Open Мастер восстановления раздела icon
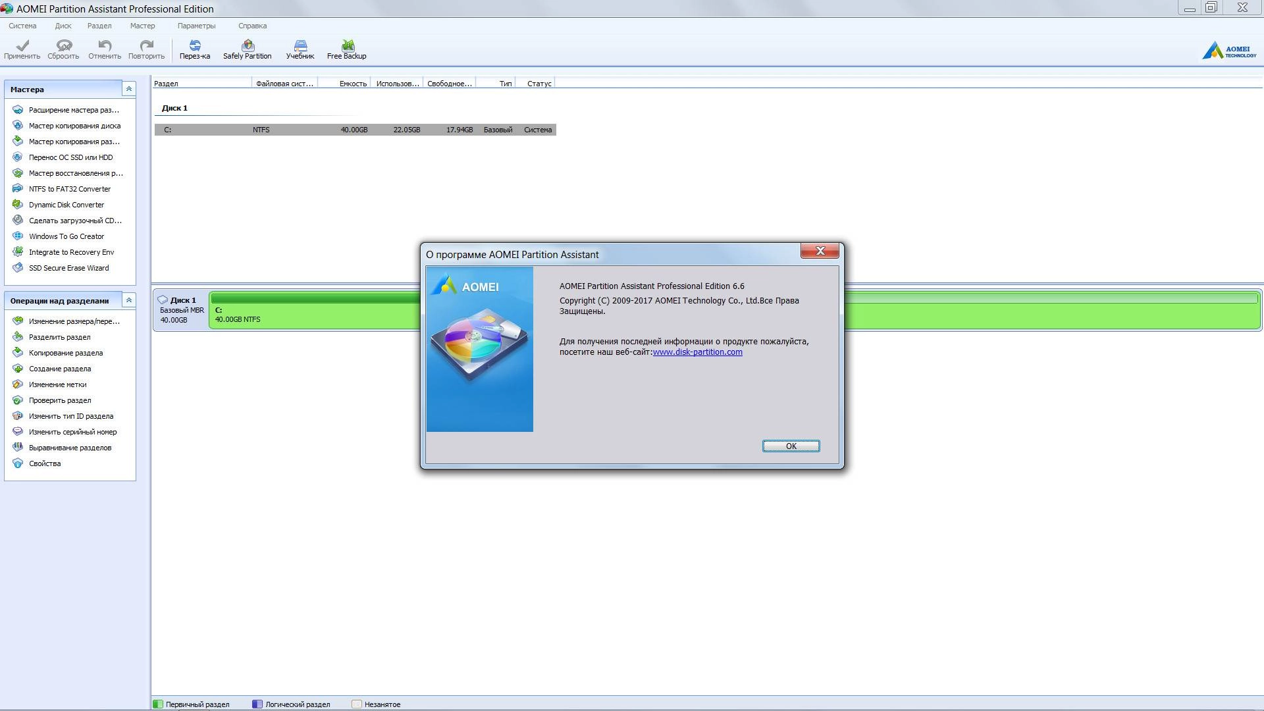1264x711 pixels. click(x=18, y=173)
